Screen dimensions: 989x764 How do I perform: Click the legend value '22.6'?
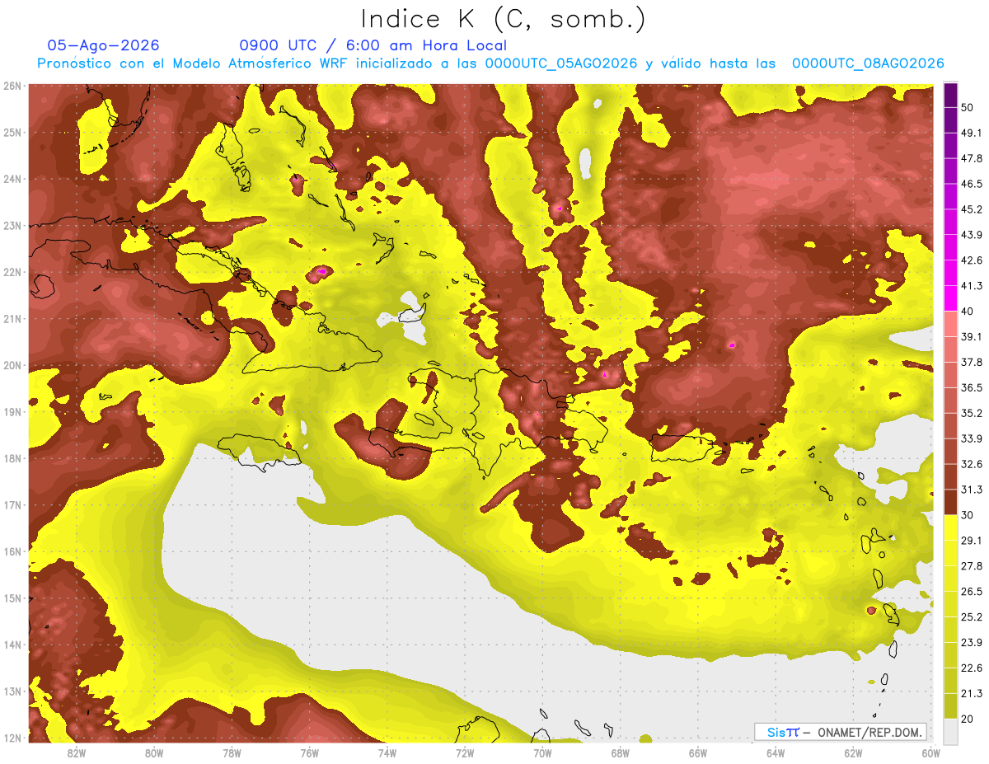(x=971, y=668)
